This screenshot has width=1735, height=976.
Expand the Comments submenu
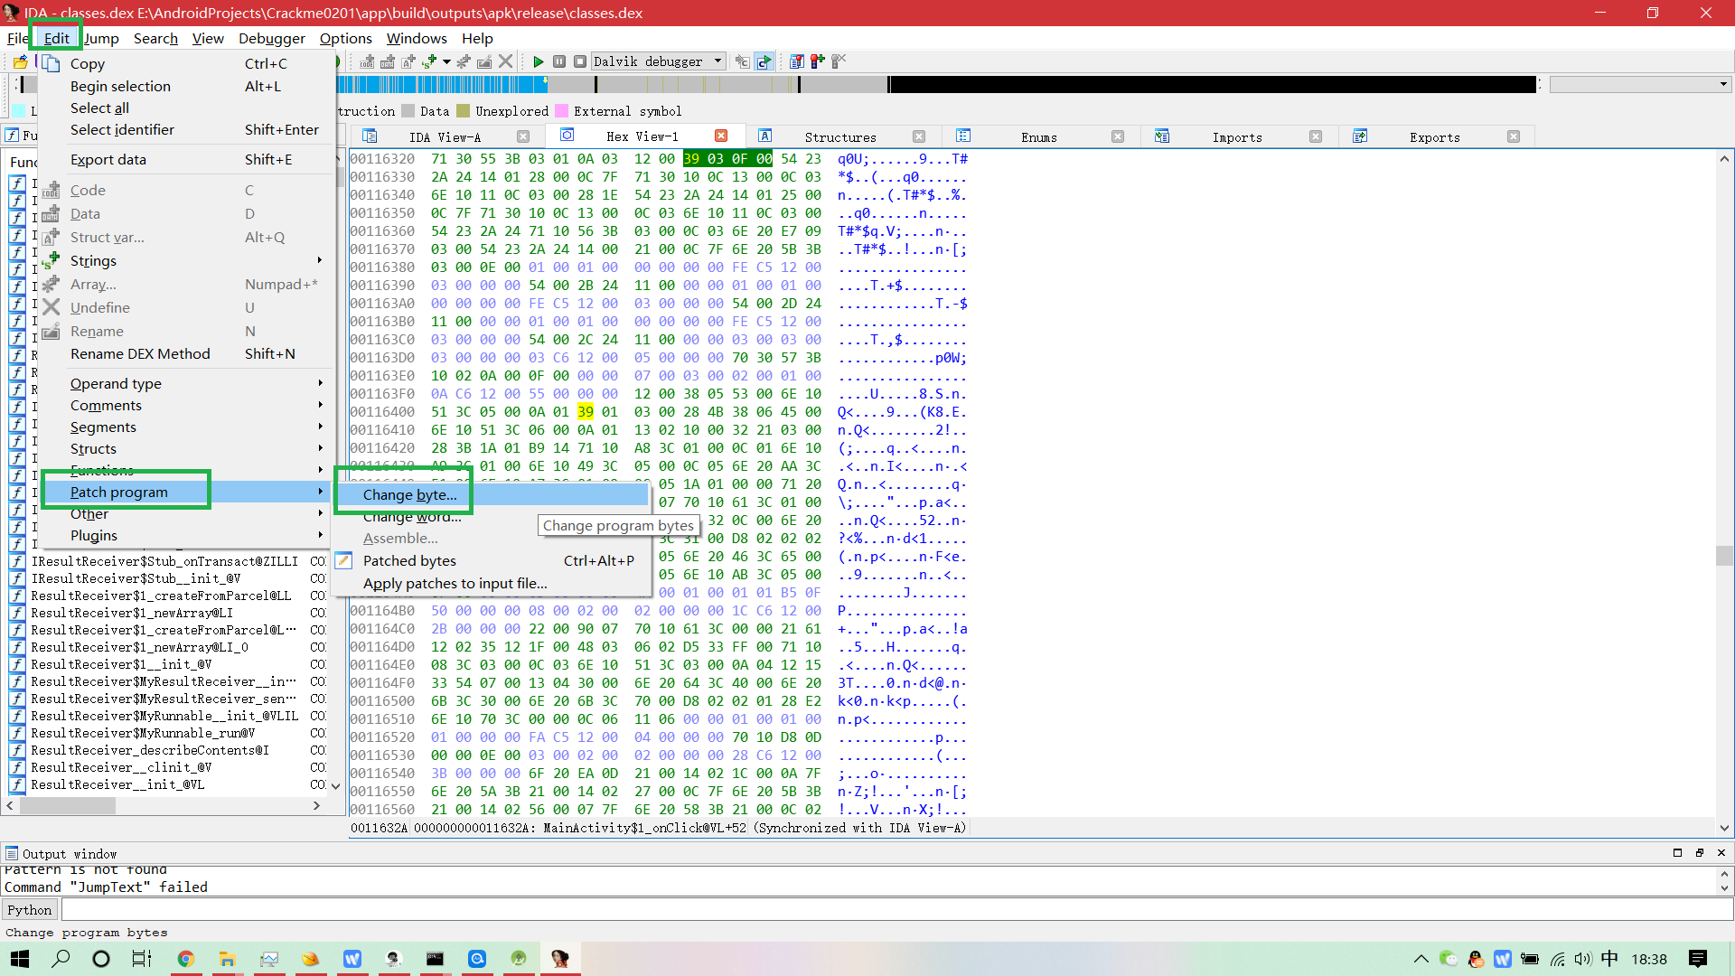point(184,405)
